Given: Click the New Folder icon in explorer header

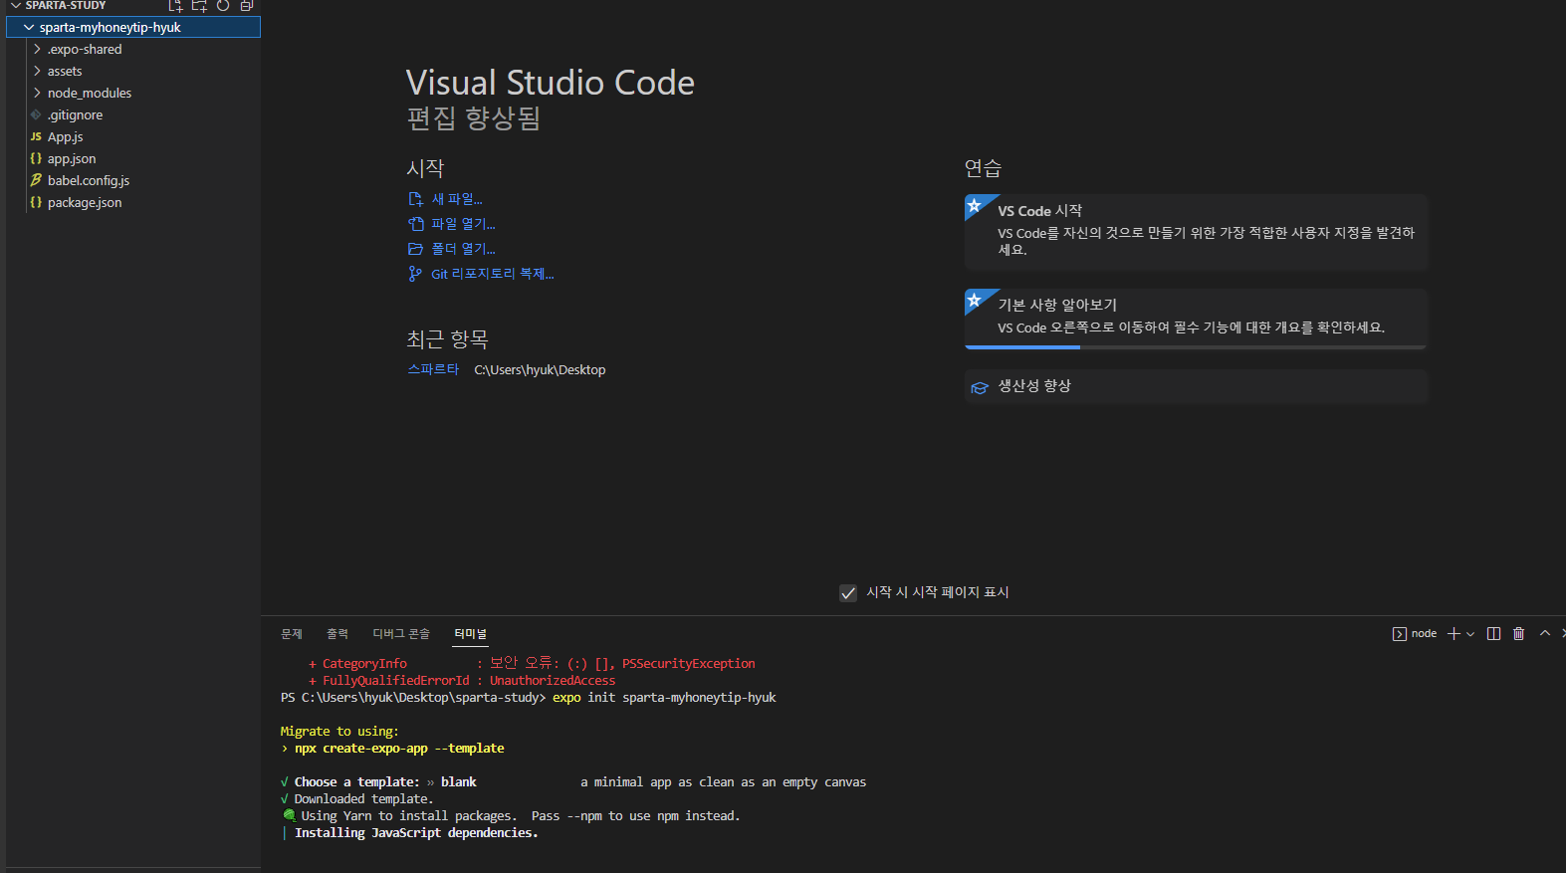Looking at the screenshot, I should [199, 5].
